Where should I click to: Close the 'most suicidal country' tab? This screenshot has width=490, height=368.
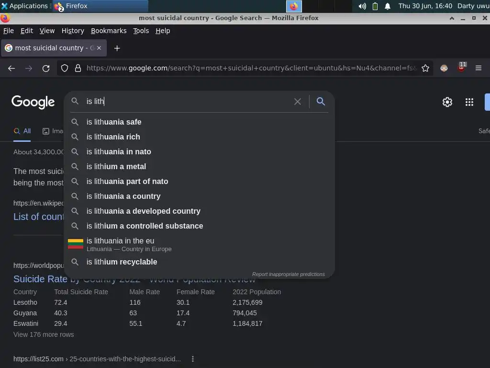point(99,48)
